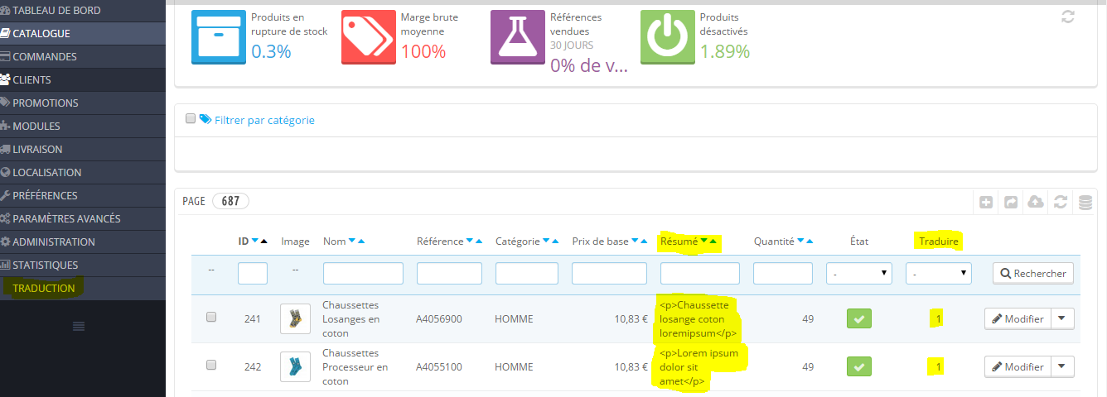Refresh the KPI statistics panel
The width and height of the screenshot is (1107, 397).
click(1068, 17)
